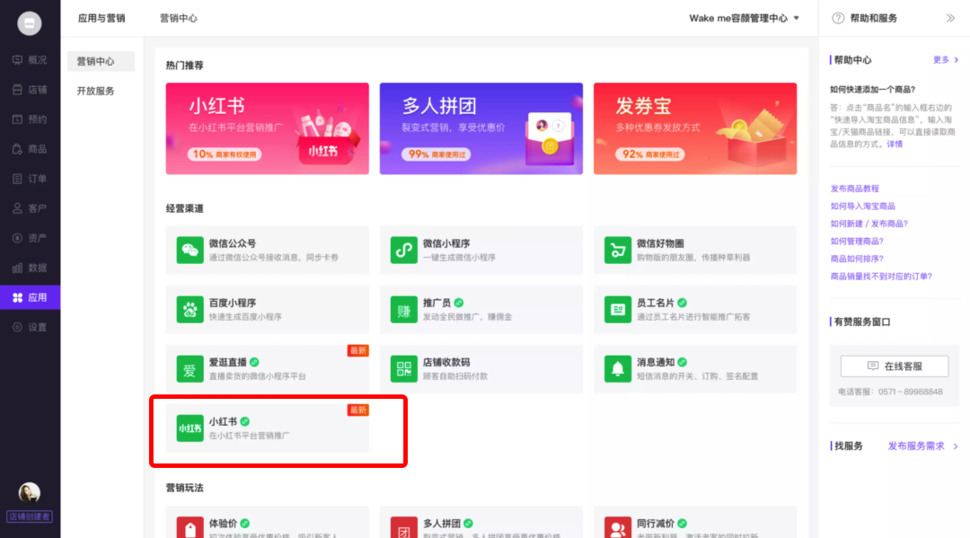Collapse the 帮助和服务 panel with double chevron
The width and height of the screenshot is (970, 538).
click(950, 18)
